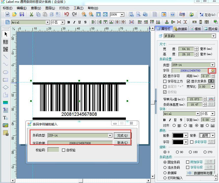Enable 自校验 in the helper dialog
This screenshot has width=219, height=183.
(63, 150)
